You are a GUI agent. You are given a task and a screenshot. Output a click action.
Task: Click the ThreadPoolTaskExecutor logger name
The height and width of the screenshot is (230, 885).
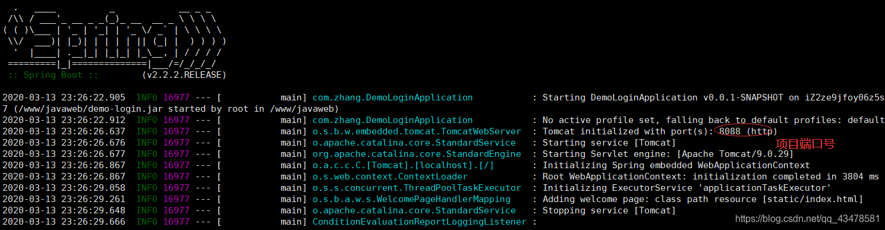click(417, 188)
